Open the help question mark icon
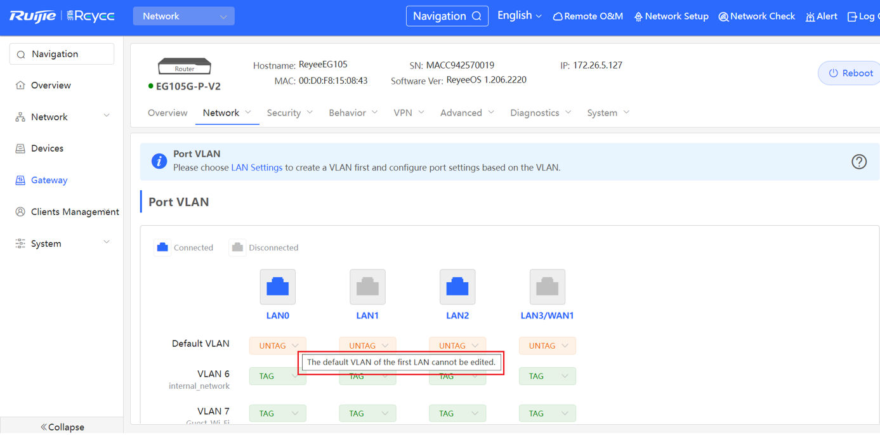Image resolution: width=880 pixels, height=435 pixels. point(858,162)
